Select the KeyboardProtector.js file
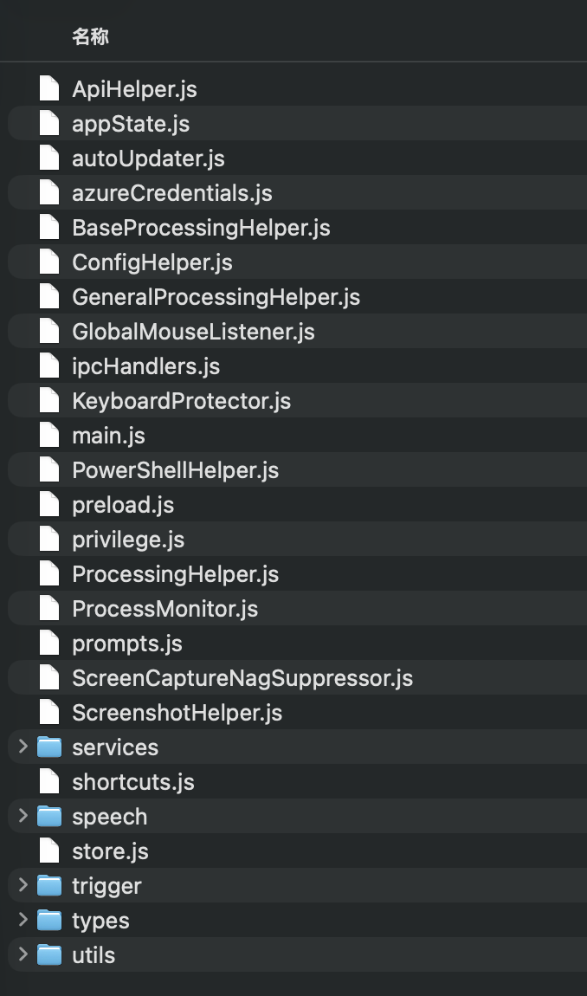Screen dimensions: 587x996 pyautogui.click(x=297, y=401)
